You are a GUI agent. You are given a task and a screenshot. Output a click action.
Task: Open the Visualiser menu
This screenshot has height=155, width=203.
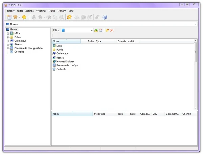(x=41, y=11)
